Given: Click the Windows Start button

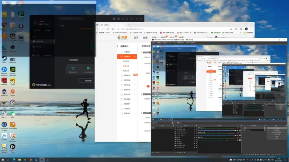Looking at the screenshot, I should (3, 159).
